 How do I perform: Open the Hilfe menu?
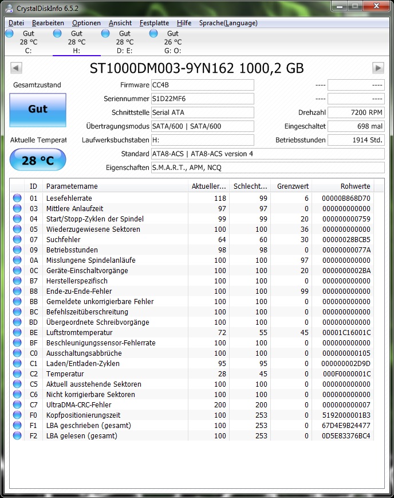click(x=184, y=23)
